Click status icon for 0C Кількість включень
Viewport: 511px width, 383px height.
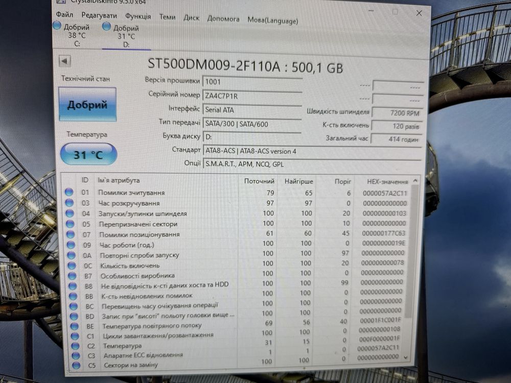coord(72,266)
